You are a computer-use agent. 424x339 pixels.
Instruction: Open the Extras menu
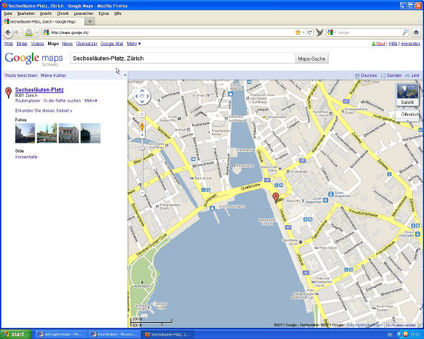(104, 13)
